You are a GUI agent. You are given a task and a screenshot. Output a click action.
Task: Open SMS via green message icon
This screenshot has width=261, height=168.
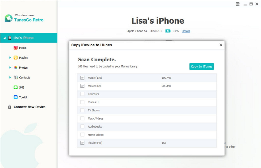[x=16, y=87]
